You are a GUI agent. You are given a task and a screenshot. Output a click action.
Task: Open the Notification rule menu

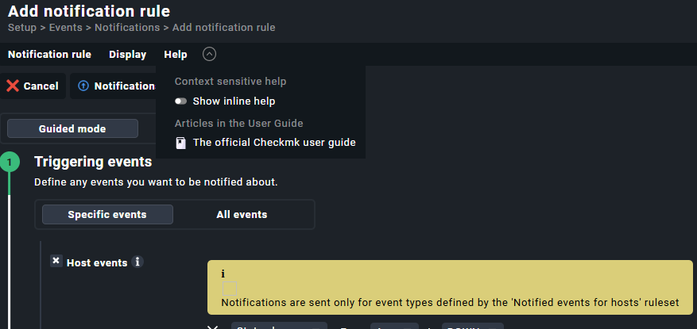49,55
